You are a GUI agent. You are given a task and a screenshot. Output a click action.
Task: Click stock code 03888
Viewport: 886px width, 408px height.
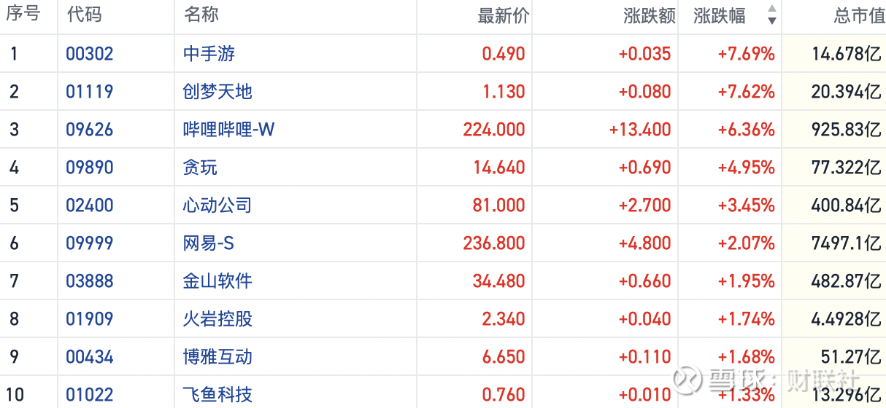click(x=90, y=281)
